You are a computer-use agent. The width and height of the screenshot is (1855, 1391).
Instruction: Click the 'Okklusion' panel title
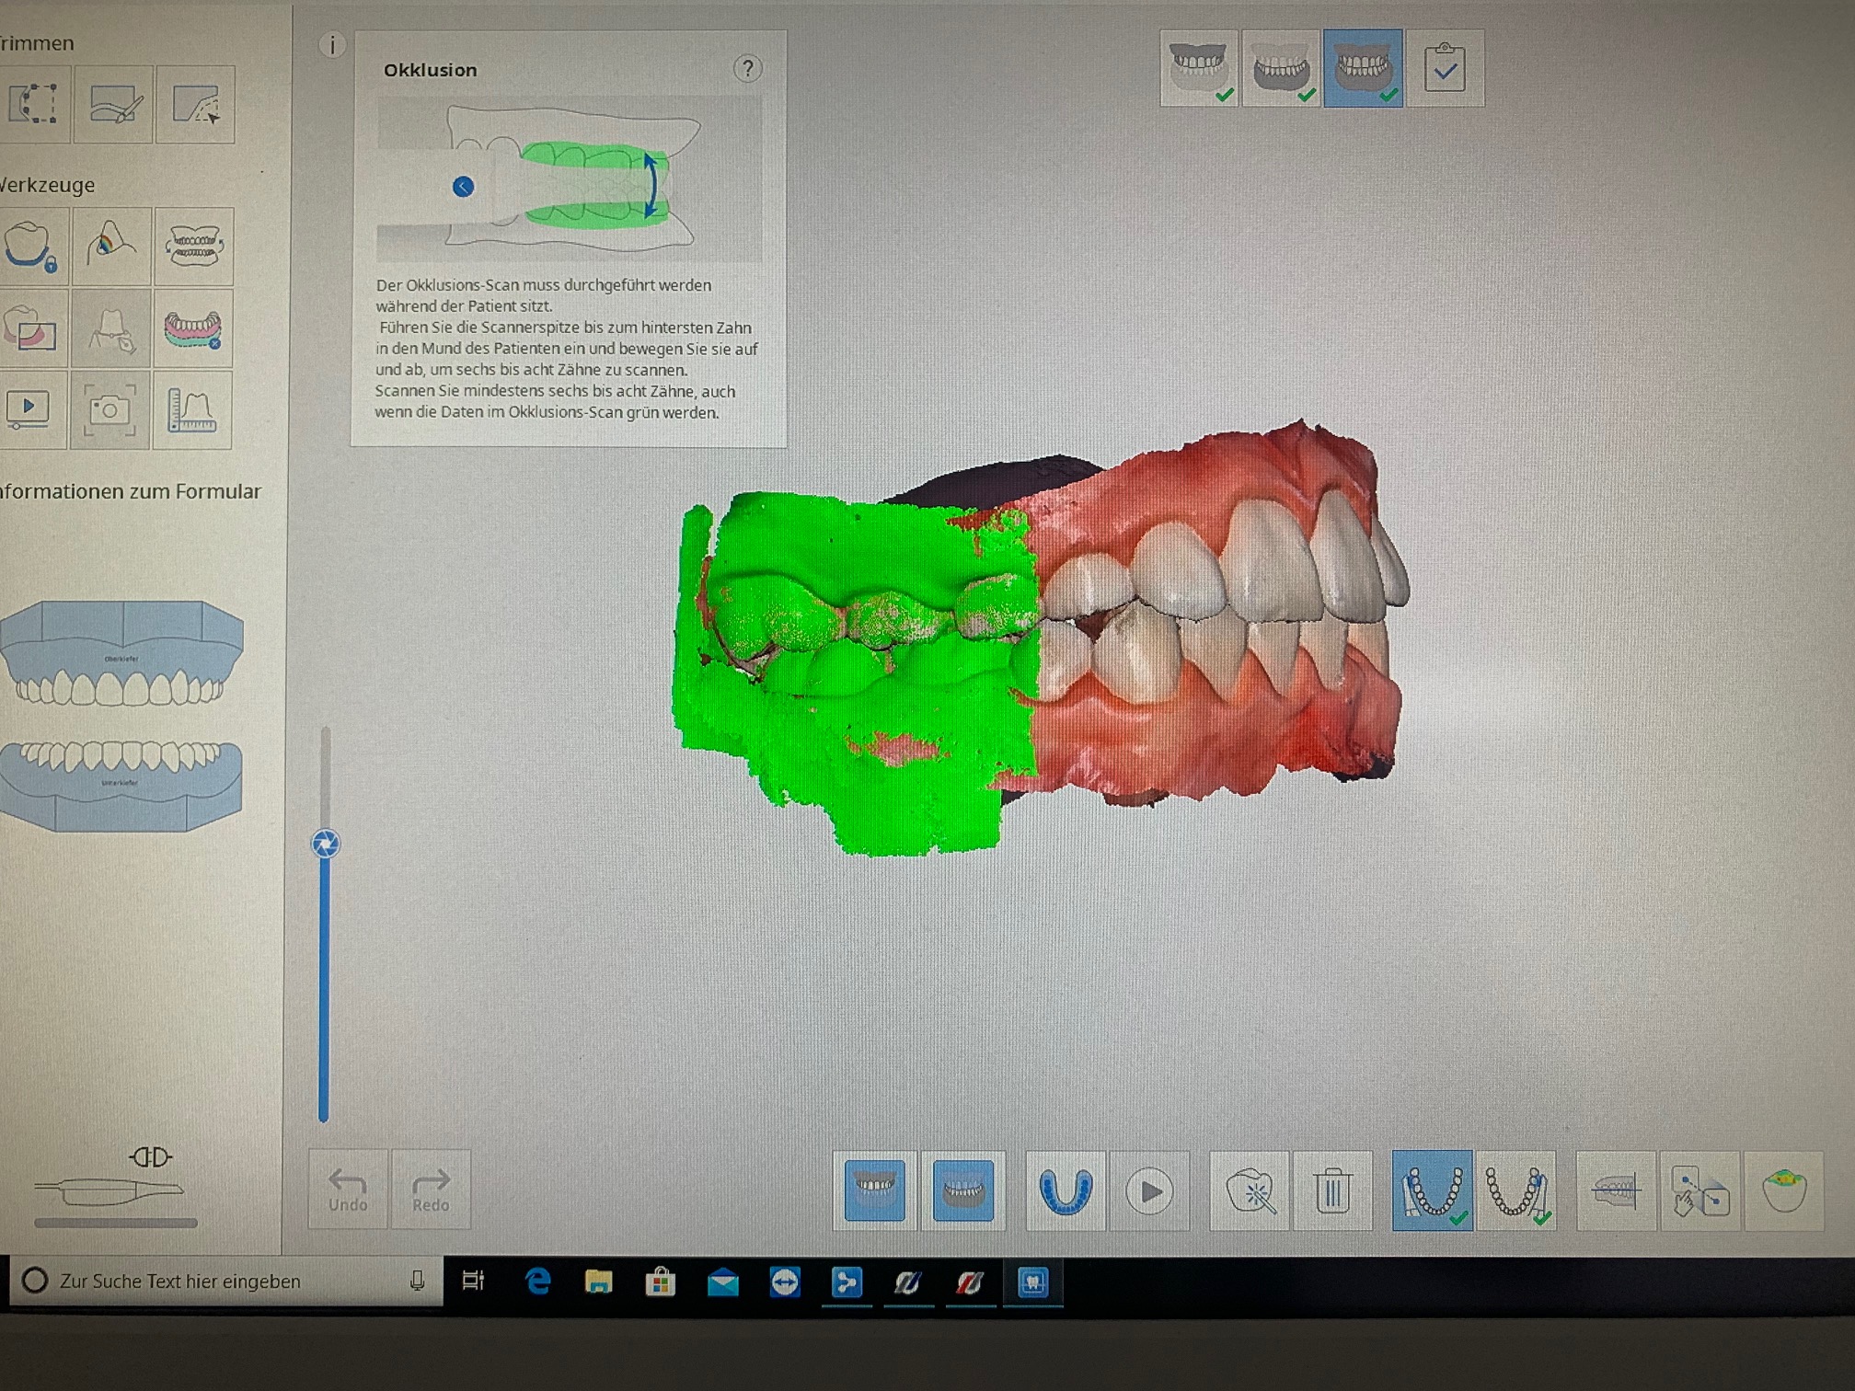pos(430,70)
